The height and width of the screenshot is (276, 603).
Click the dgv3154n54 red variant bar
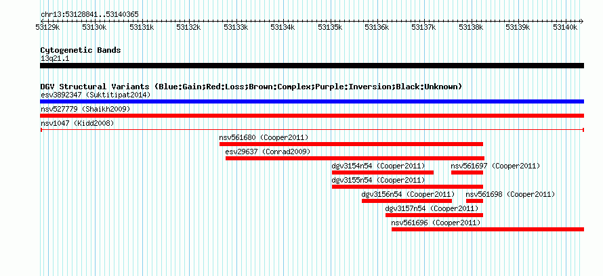(x=383, y=172)
